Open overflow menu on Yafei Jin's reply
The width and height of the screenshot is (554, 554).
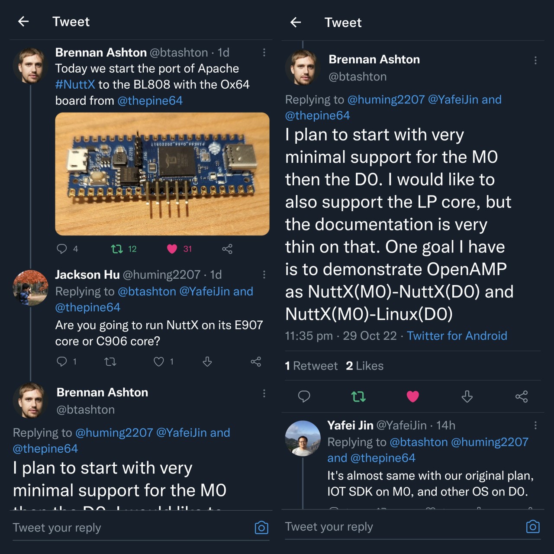pos(535,425)
